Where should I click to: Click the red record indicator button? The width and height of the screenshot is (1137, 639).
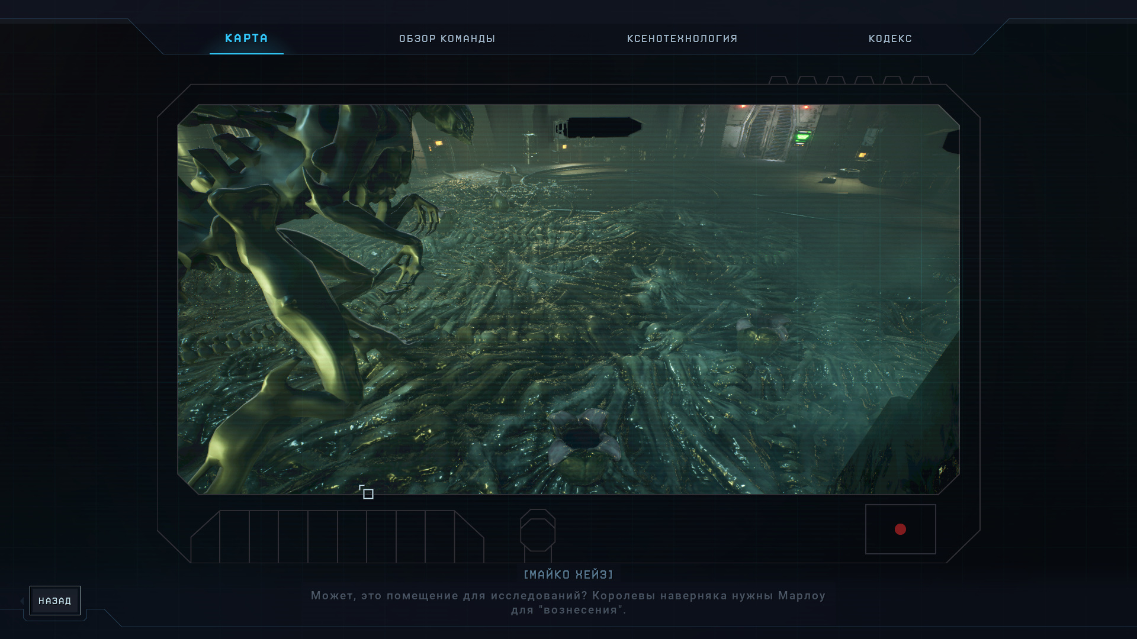pyautogui.click(x=900, y=529)
